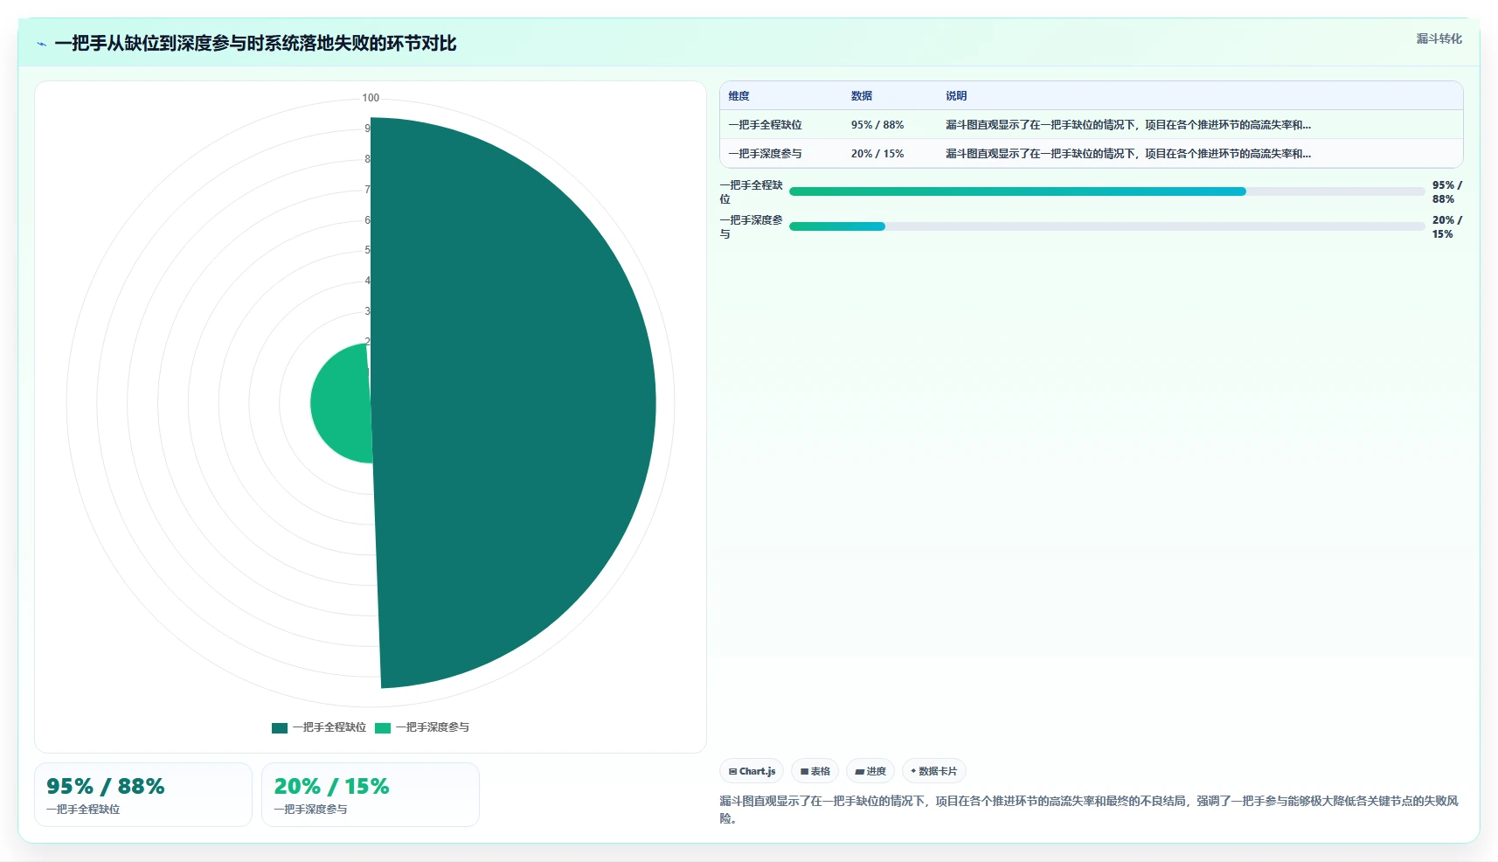Click the 漏斗转化 label in the header
The image size is (1498, 862).
1439,38
